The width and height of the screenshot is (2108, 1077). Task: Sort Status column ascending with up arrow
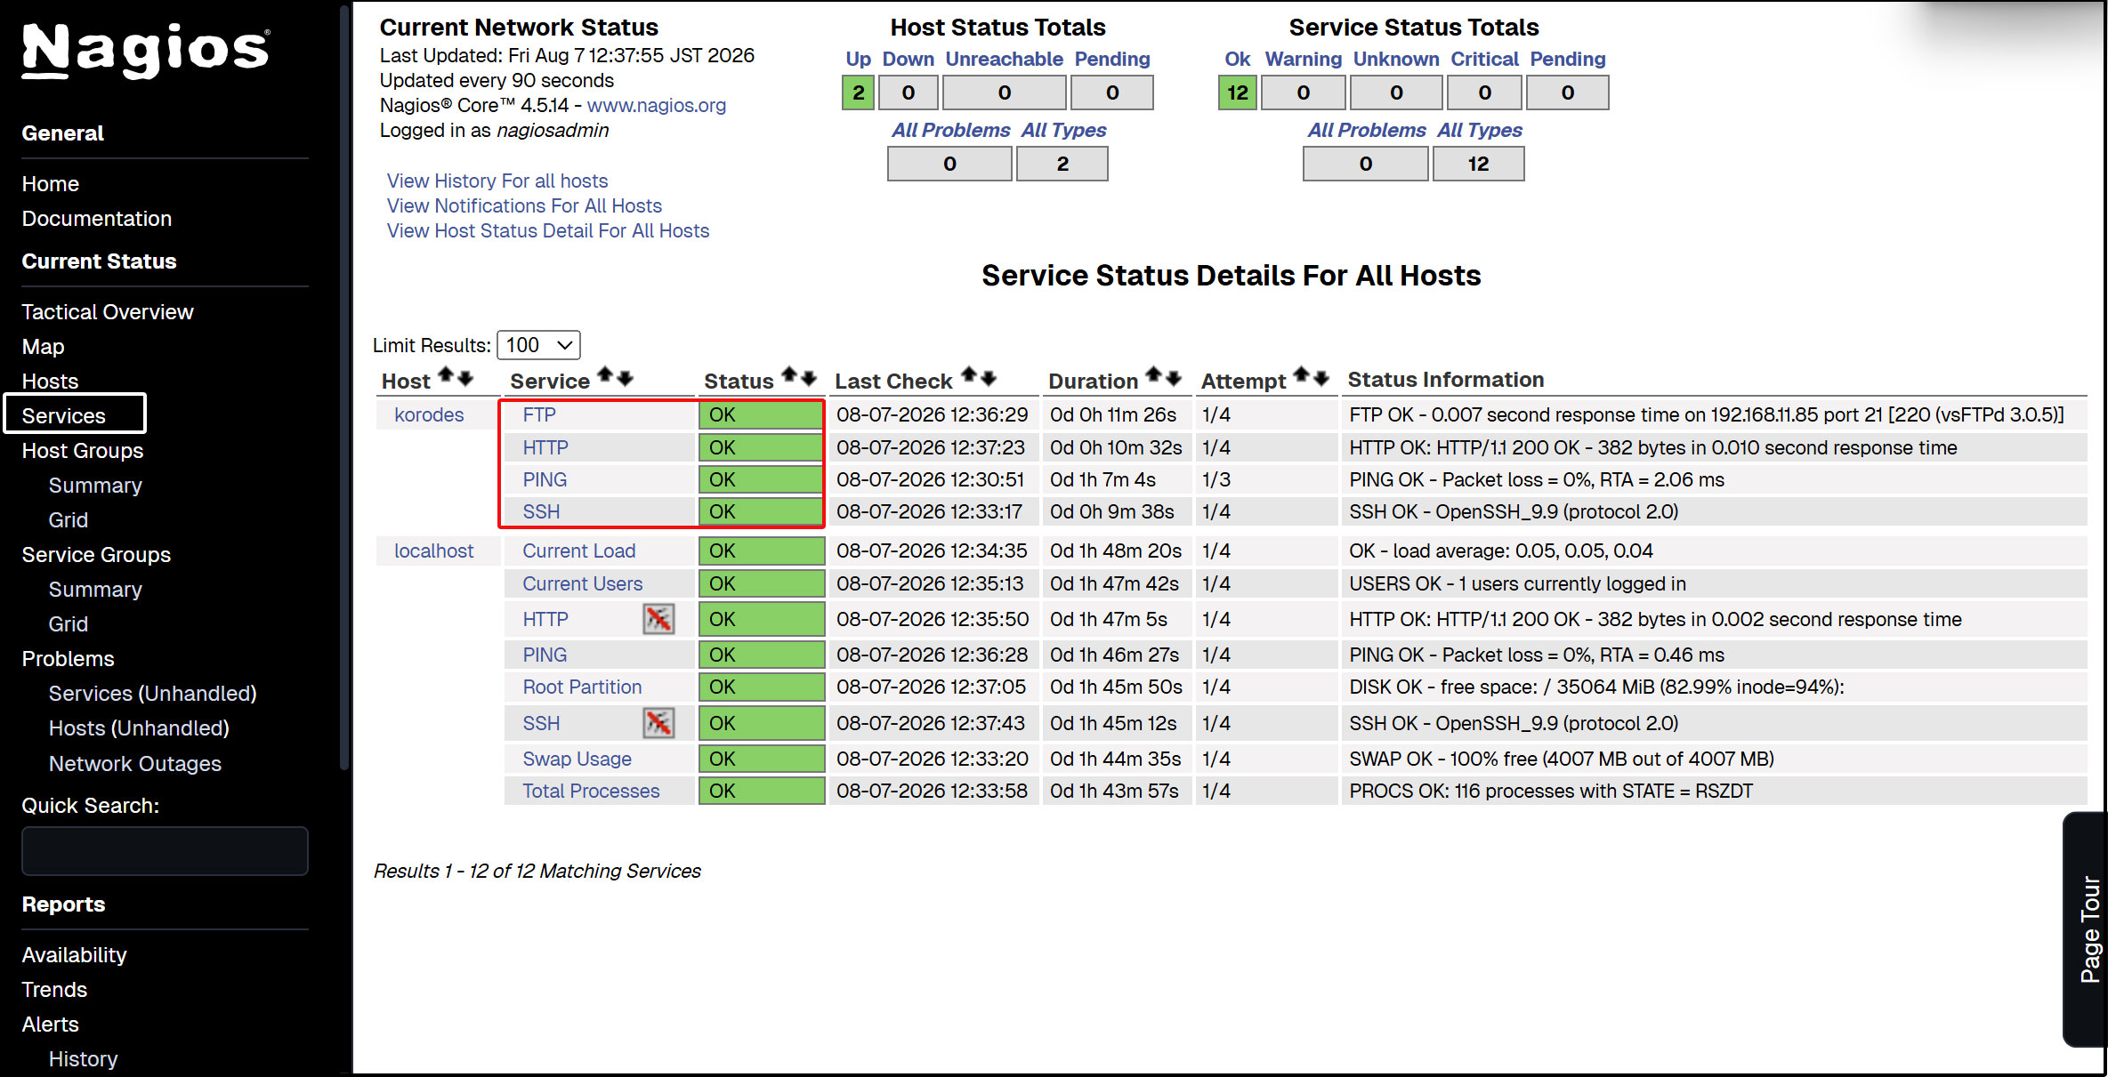(789, 374)
